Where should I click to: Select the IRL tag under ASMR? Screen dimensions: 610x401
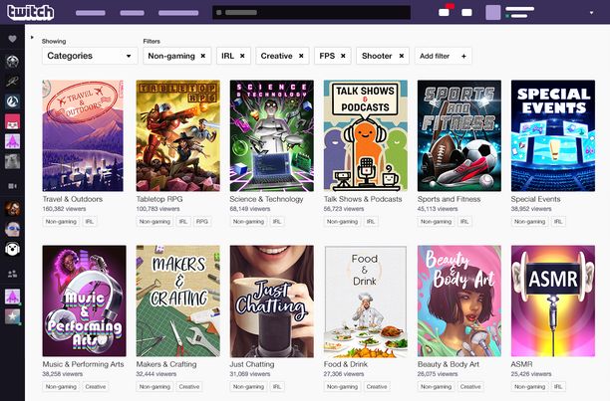pyautogui.click(x=558, y=387)
